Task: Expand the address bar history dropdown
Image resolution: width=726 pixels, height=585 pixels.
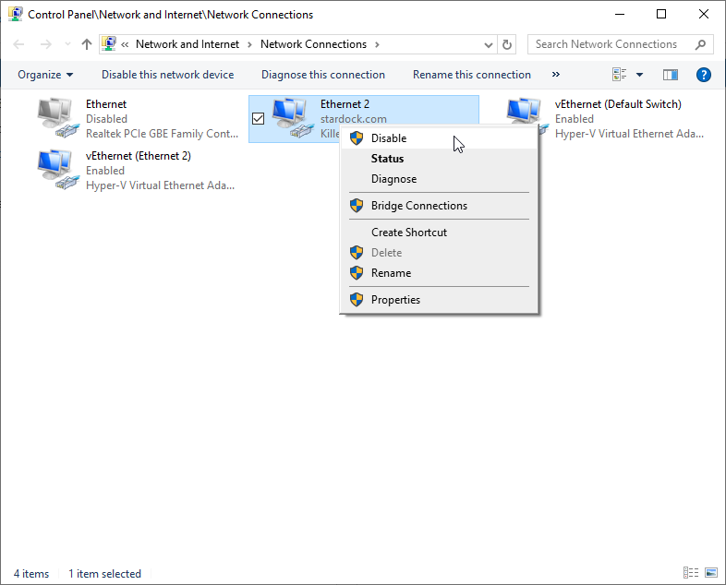Action: (x=489, y=44)
